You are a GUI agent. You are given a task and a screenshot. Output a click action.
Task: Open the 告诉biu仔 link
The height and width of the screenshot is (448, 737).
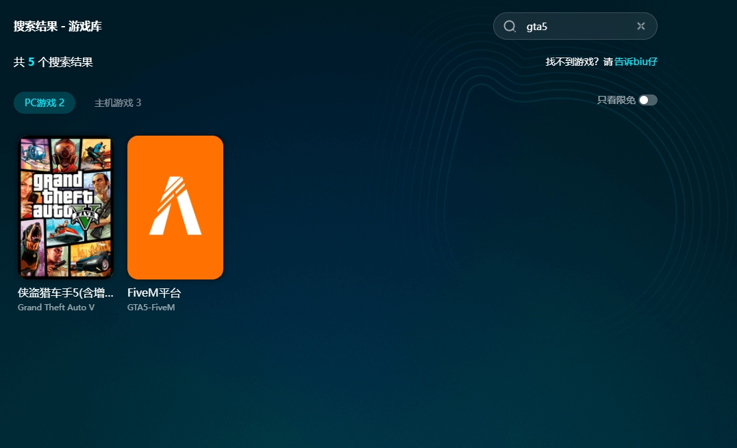coord(636,62)
